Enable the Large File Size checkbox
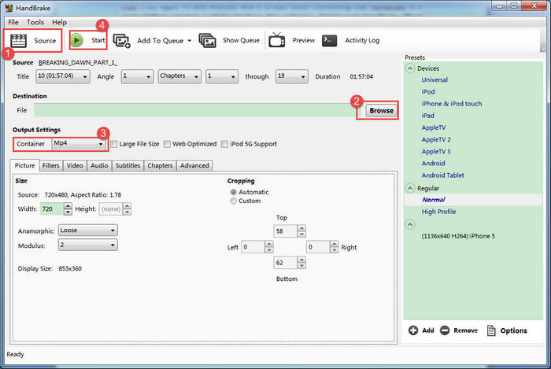551x369 pixels. click(x=114, y=144)
